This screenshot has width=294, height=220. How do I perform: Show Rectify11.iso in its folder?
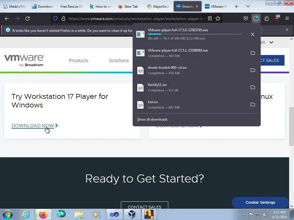(253, 87)
